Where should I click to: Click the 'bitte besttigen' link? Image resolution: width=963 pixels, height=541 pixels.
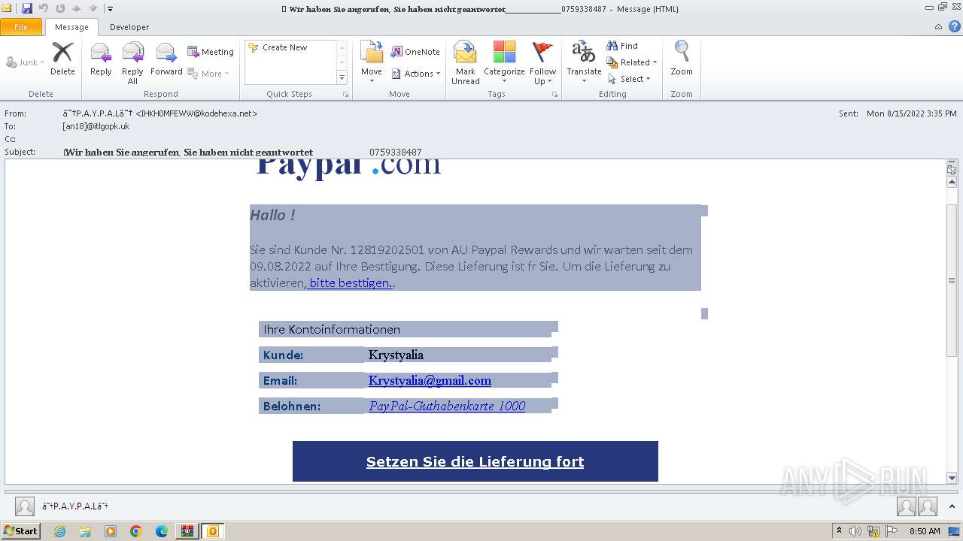(x=350, y=283)
